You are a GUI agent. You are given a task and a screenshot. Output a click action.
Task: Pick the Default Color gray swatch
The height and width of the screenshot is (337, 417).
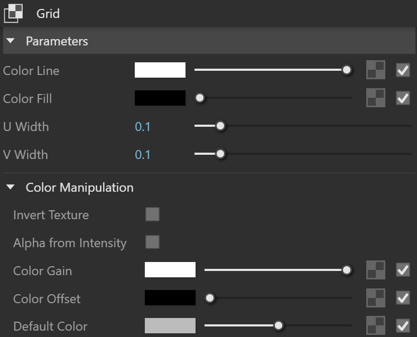[x=170, y=325]
